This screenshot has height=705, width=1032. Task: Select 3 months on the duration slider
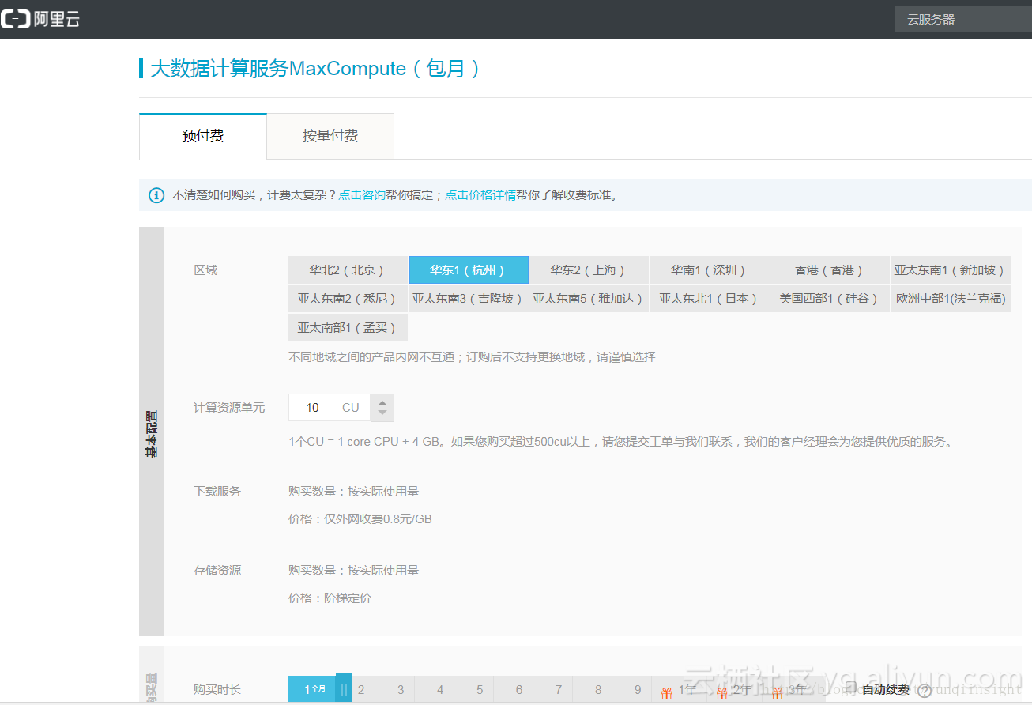tap(400, 689)
